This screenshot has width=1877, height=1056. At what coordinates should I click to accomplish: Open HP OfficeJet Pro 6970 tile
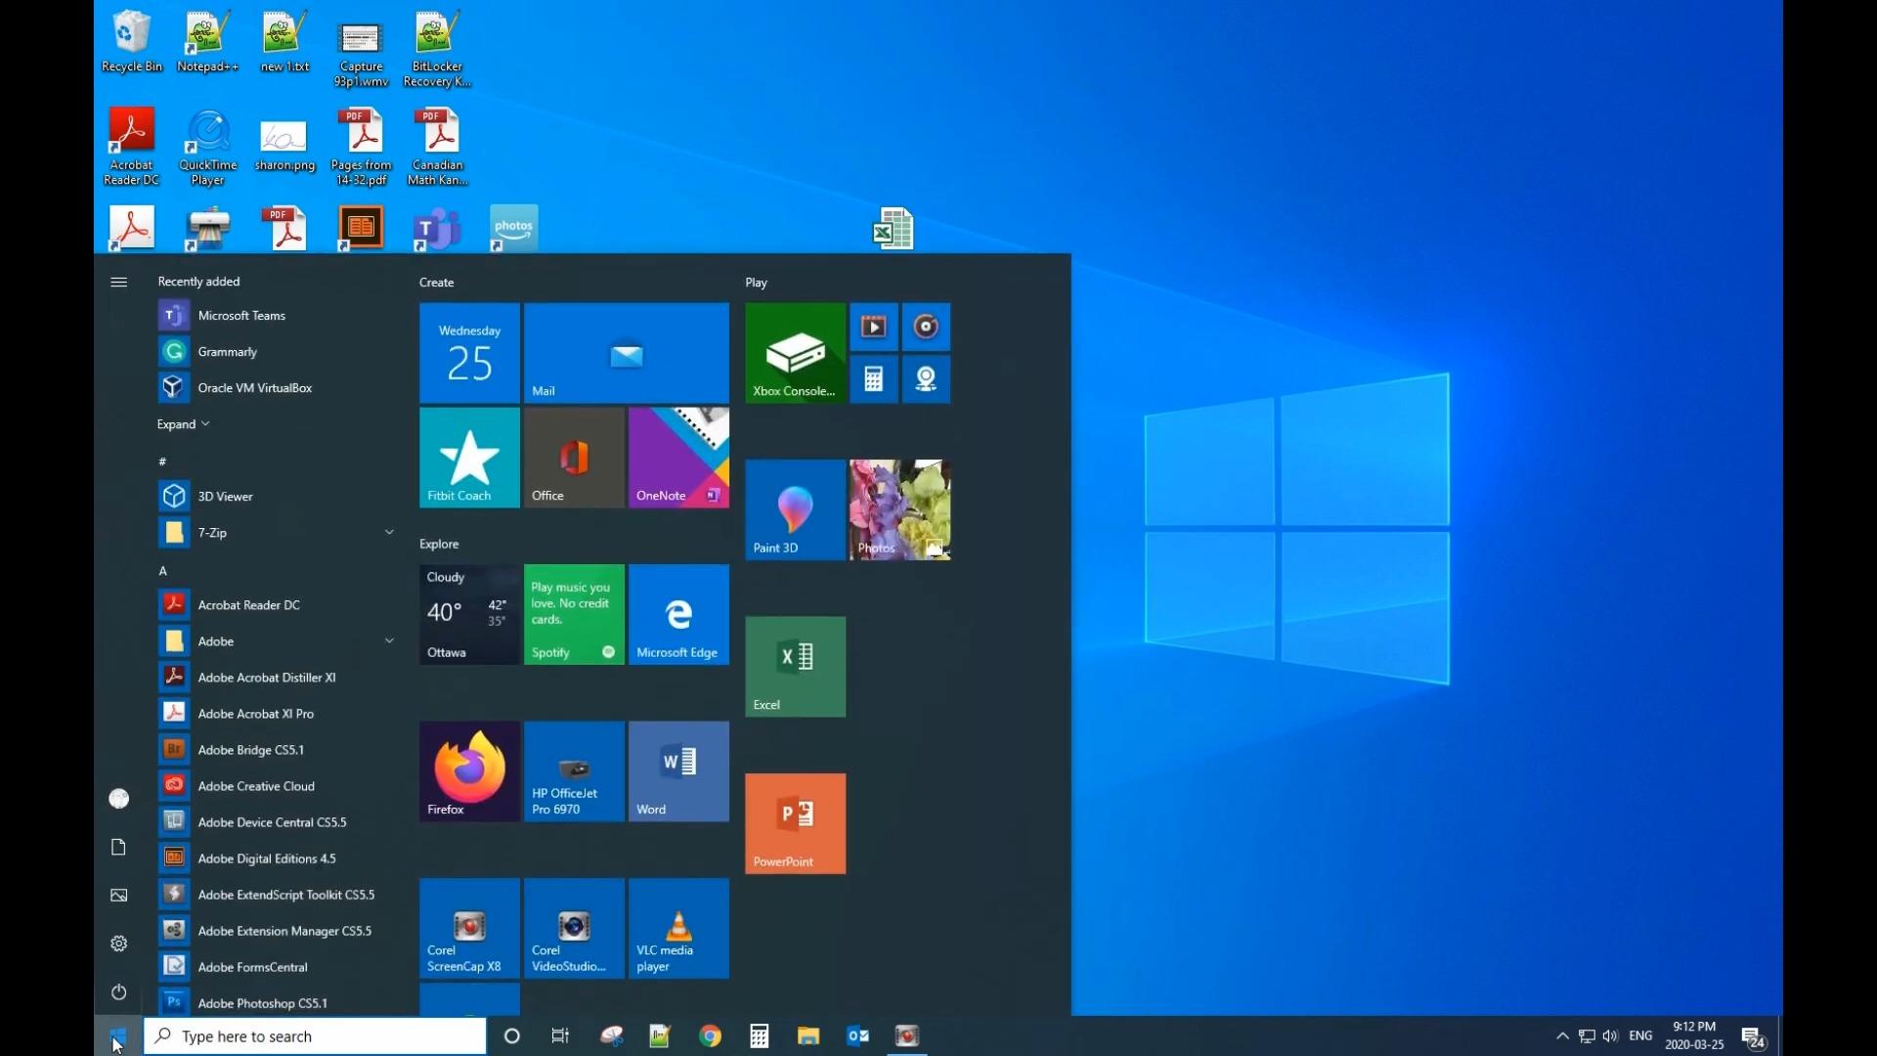(x=574, y=771)
